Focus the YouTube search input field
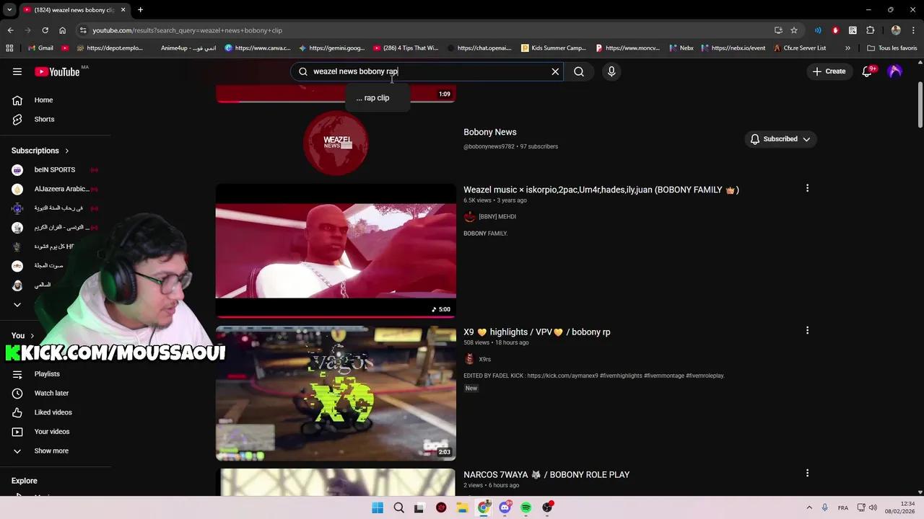The width and height of the screenshot is (924, 519). click(x=426, y=71)
